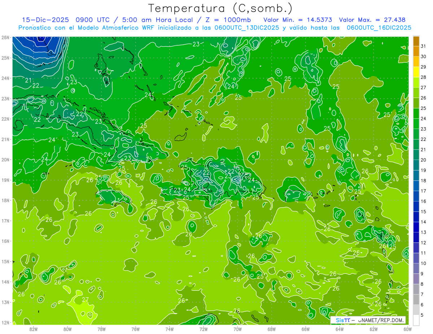Click the 15N latitude axis label
The image size is (433, 334).
point(5,261)
